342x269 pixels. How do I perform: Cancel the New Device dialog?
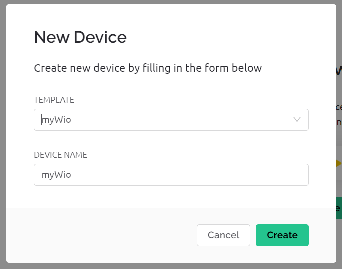[x=223, y=235]
